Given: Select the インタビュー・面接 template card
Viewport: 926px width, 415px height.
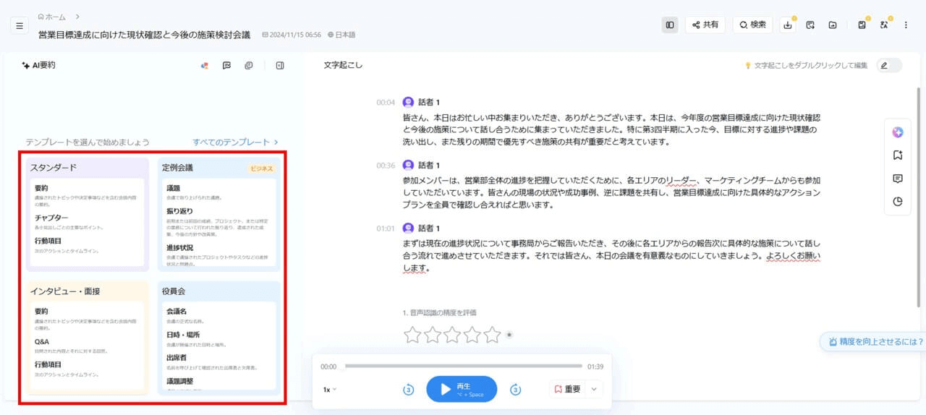Looking at the screenshot, I should pos(88,338).
